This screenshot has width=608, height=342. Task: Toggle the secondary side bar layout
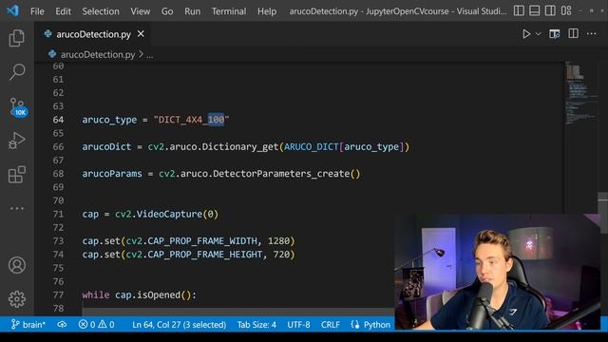[550, 10]
